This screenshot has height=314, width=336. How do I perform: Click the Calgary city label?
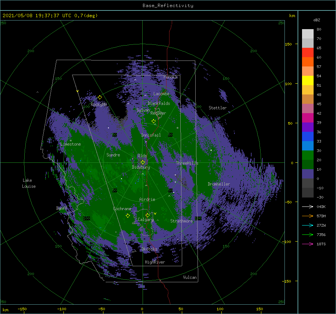tap(146, 220)
